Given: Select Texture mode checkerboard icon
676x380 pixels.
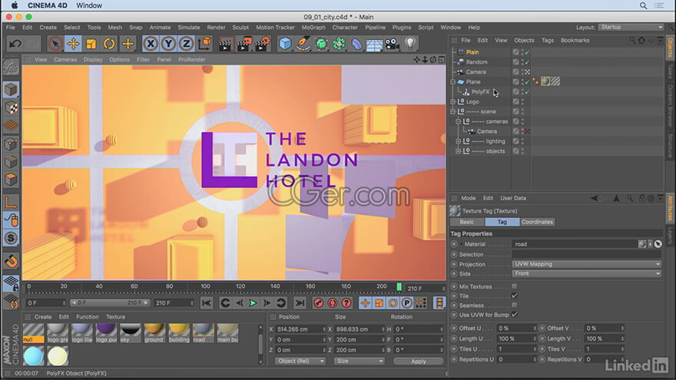Looking at the screenshot, I should (x=11, y=107).
